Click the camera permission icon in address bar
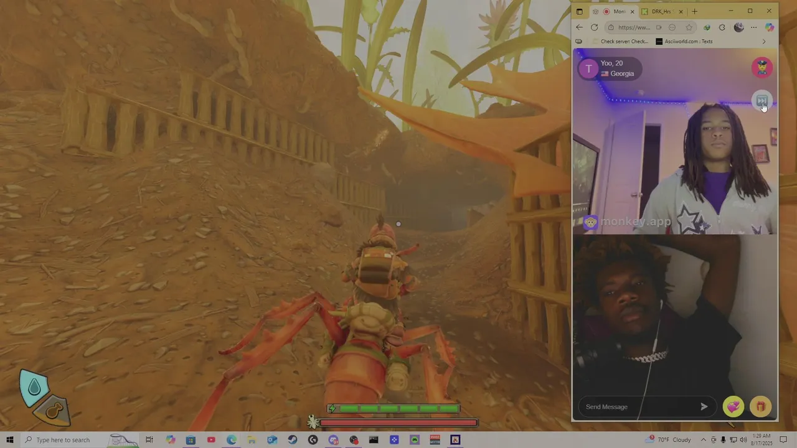This screenshot has height=448, width=797. [x=659, y=27]
